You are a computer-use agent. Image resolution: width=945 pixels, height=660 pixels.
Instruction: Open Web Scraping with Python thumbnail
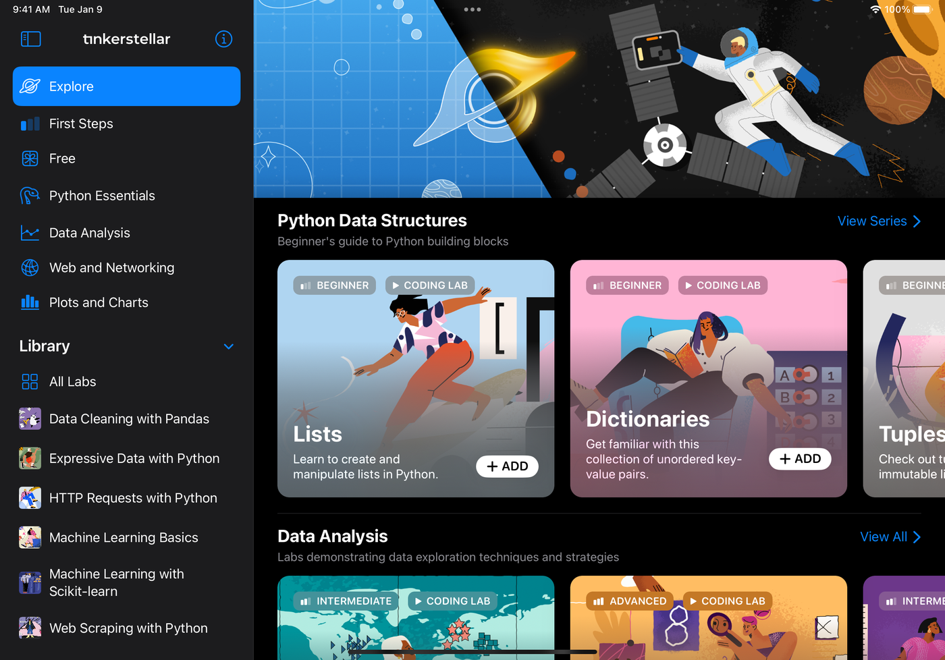(x=30, y=628)
